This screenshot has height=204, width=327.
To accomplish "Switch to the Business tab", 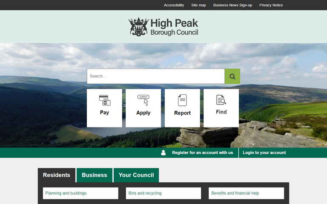I will point(95,175).
